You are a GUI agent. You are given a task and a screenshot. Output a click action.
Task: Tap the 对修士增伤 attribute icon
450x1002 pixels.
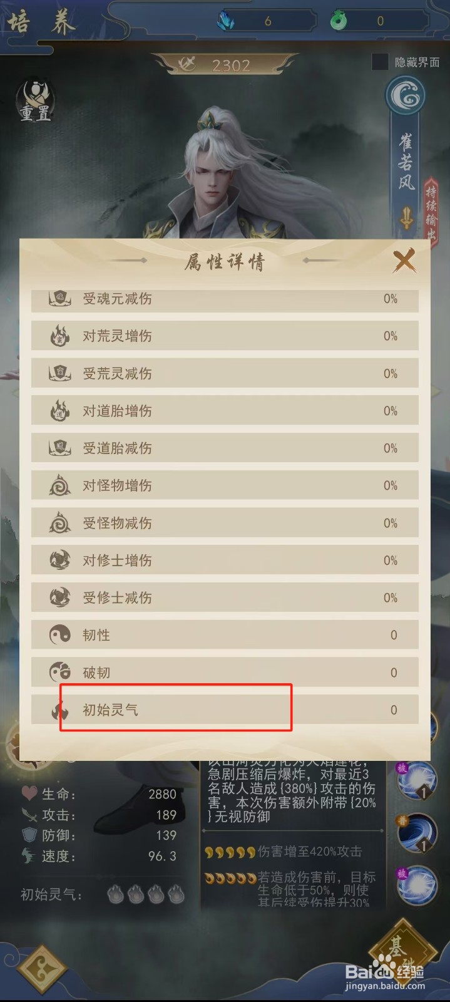pyautogui.click(x=60, y=560)
